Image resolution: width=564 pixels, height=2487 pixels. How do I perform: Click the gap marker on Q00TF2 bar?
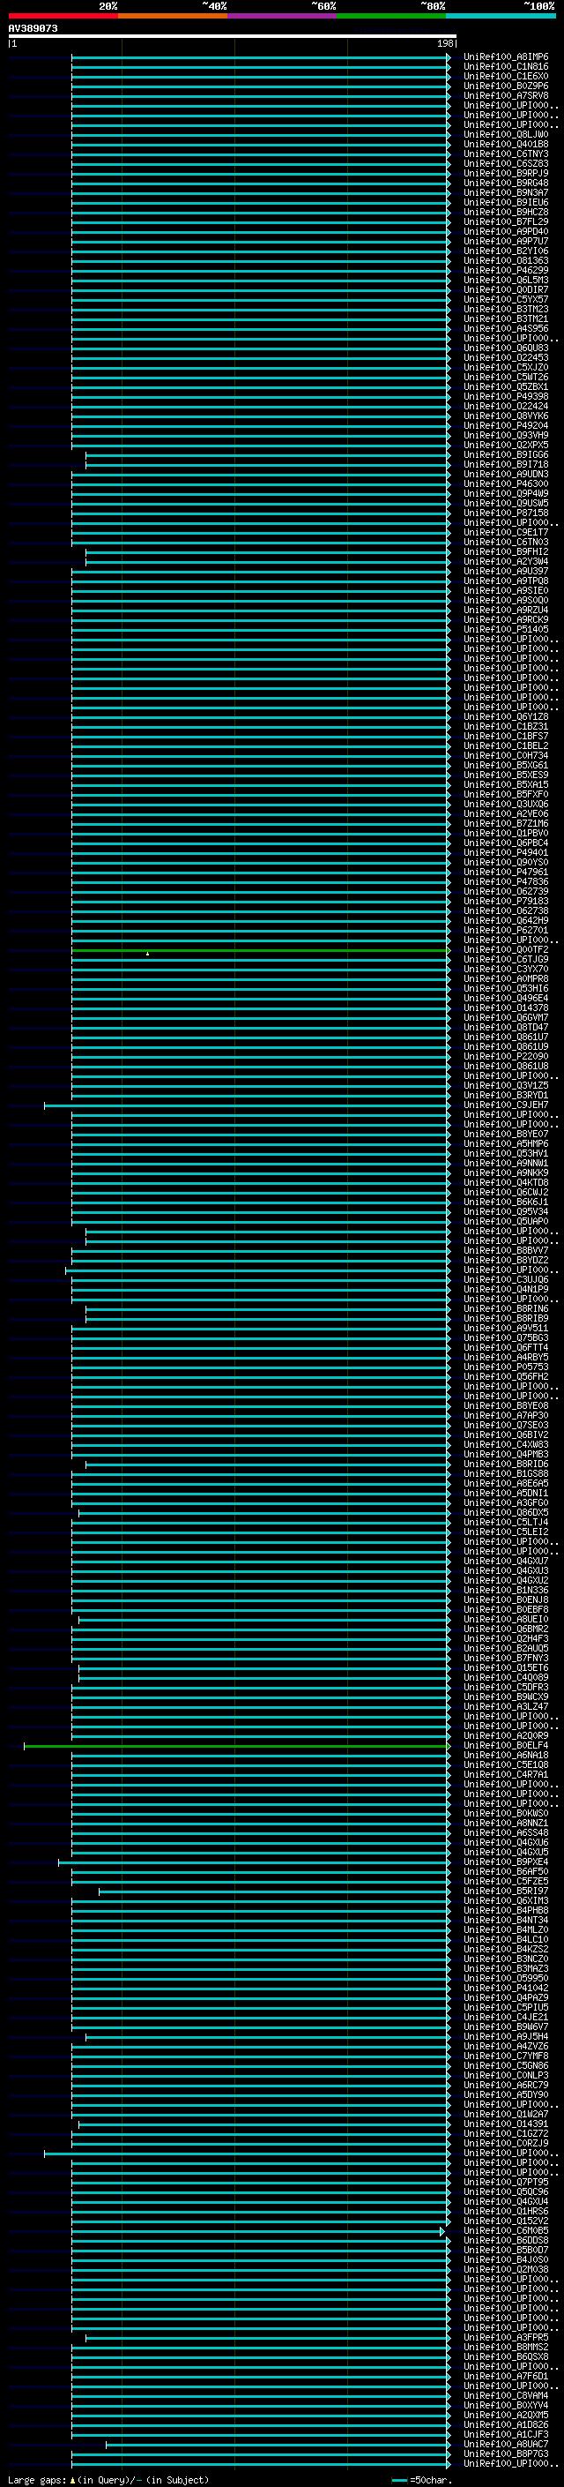pyautogui.click(x=147, y=954)
